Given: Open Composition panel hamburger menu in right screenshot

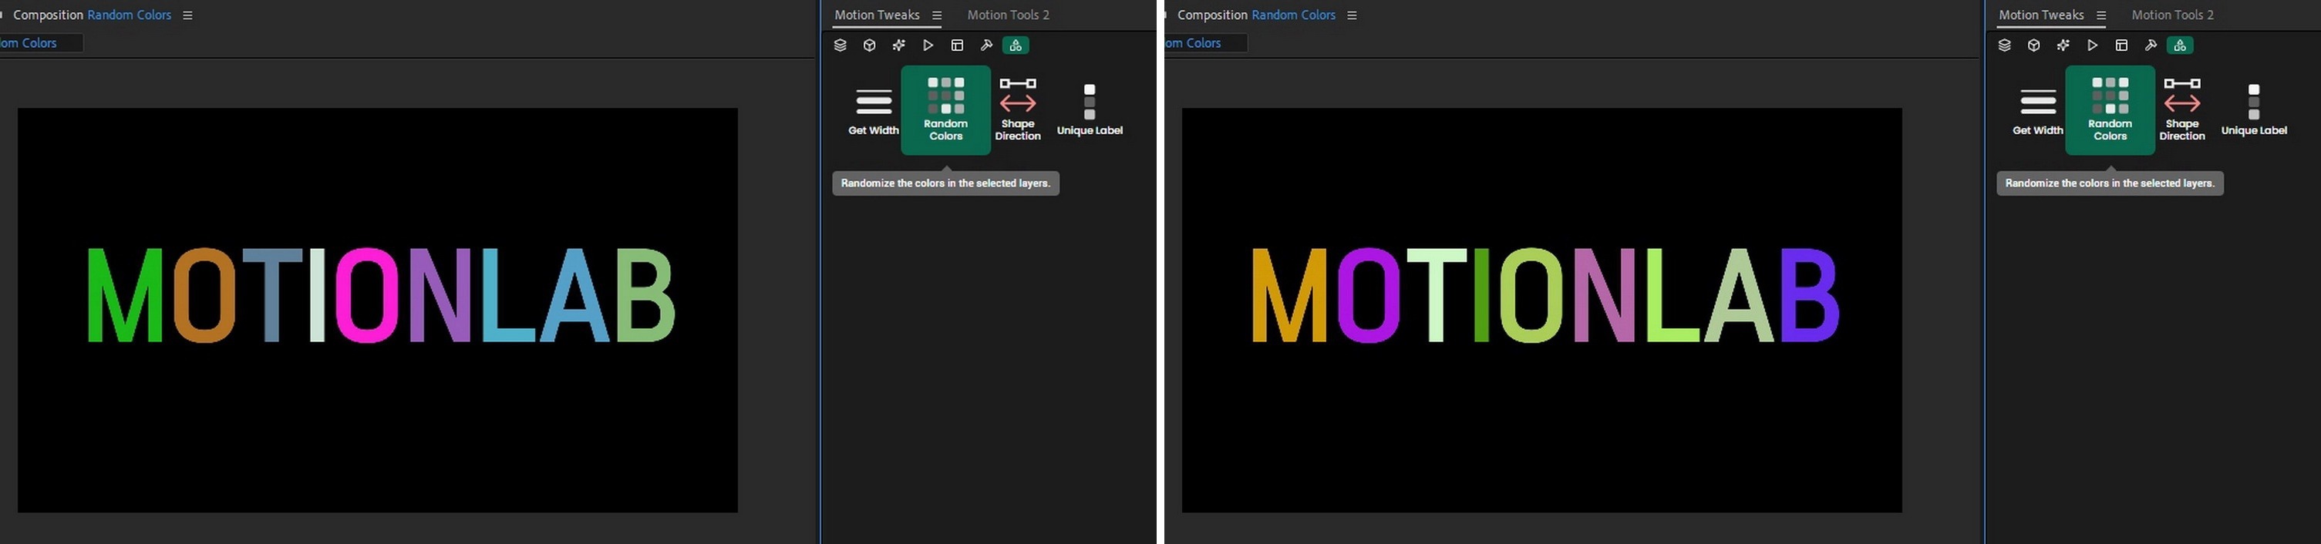Looking at the screenshot, I should click(1352, 15).
